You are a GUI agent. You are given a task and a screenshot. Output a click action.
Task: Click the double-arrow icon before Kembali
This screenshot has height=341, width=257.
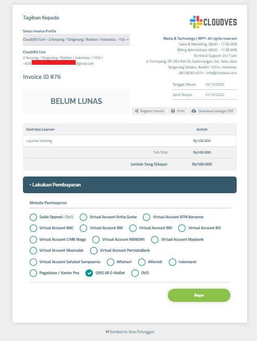pyautogui.click(x=107, y=332)
